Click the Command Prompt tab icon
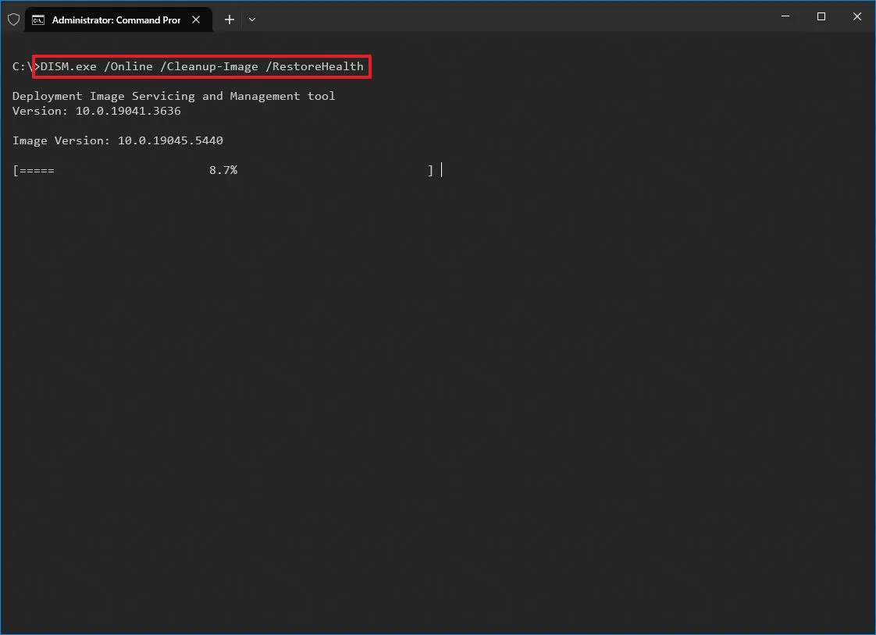Viewport: 876px width, 635px height. click(38, 20)
